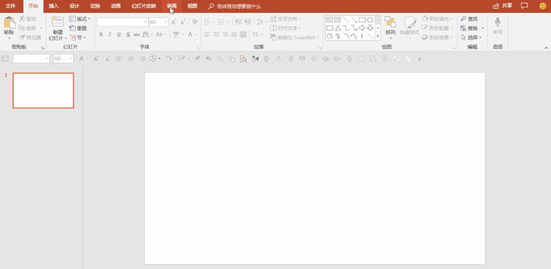551x269 pixels.
Task: Toggle bold formatting in the ribbon
Action: (101, 34)
